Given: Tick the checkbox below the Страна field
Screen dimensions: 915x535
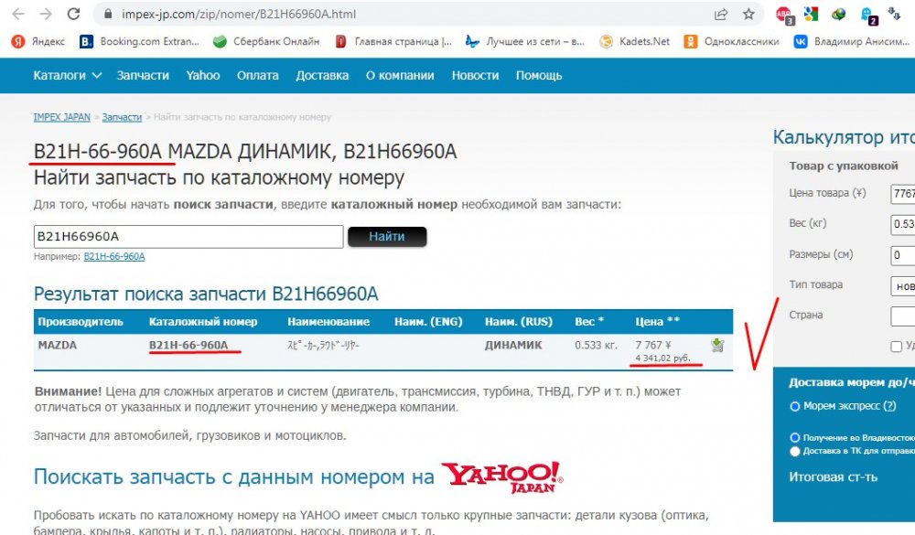Looking at the screenshot, I should pos(897,347).
